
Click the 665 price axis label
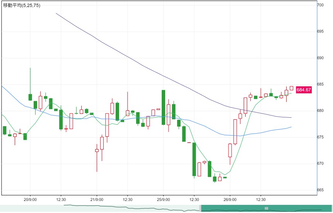point(321,190)
